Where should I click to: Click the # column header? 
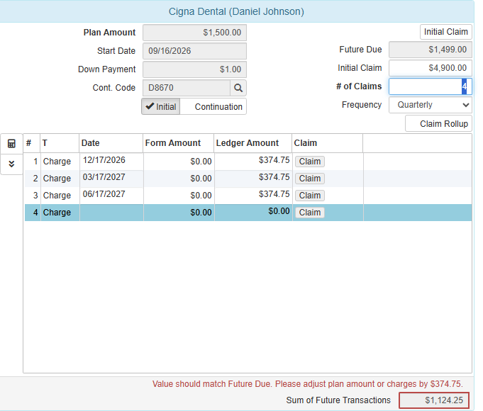(32, 143)
